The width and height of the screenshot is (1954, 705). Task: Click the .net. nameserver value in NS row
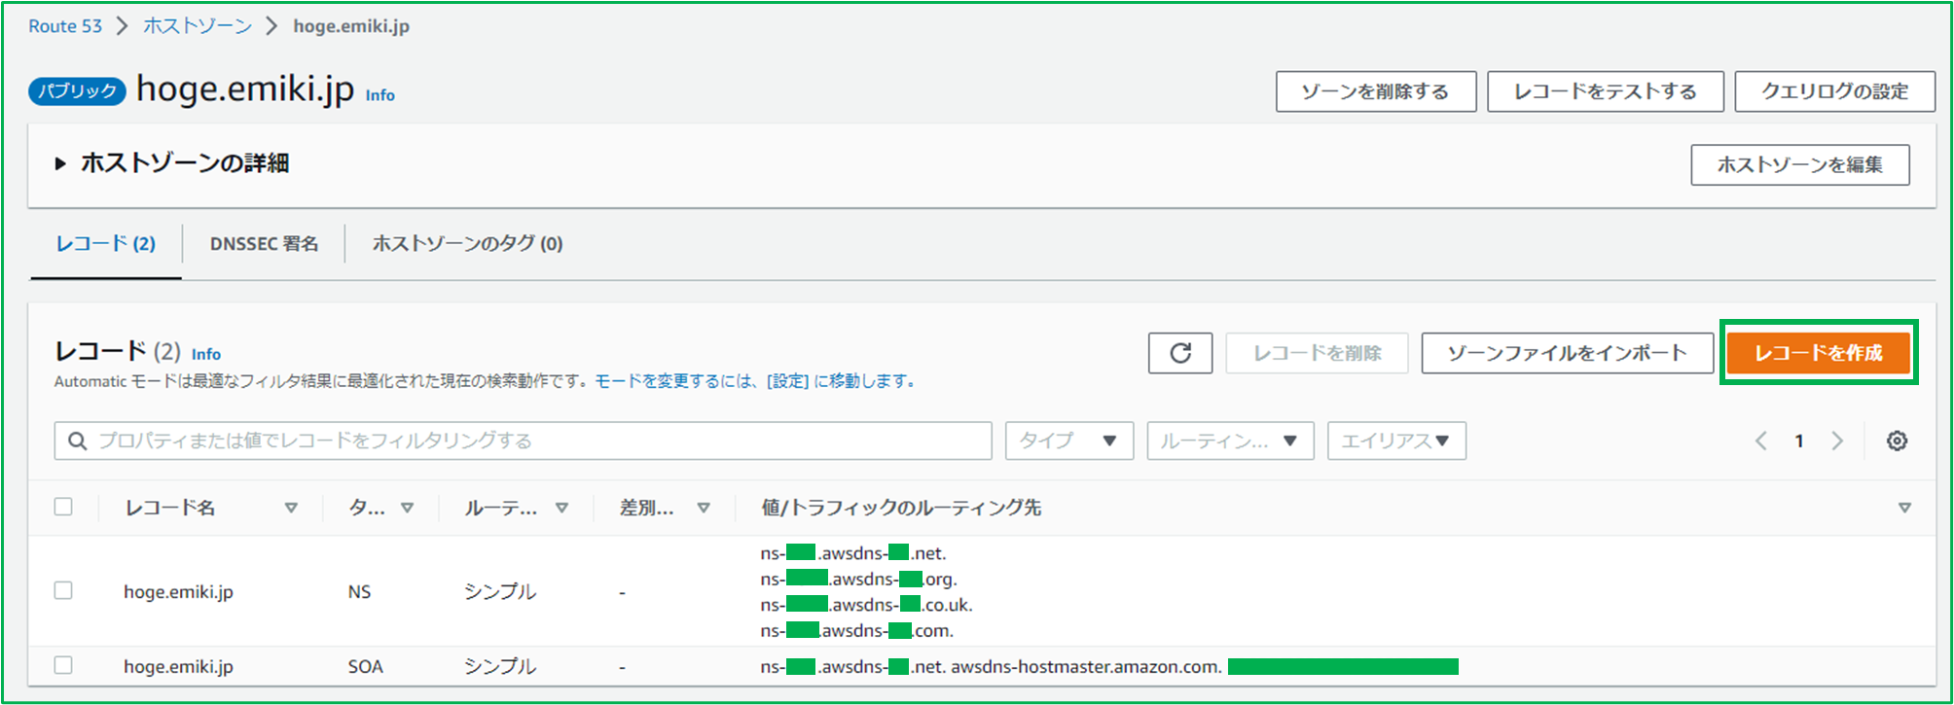(x=853, y=553)
